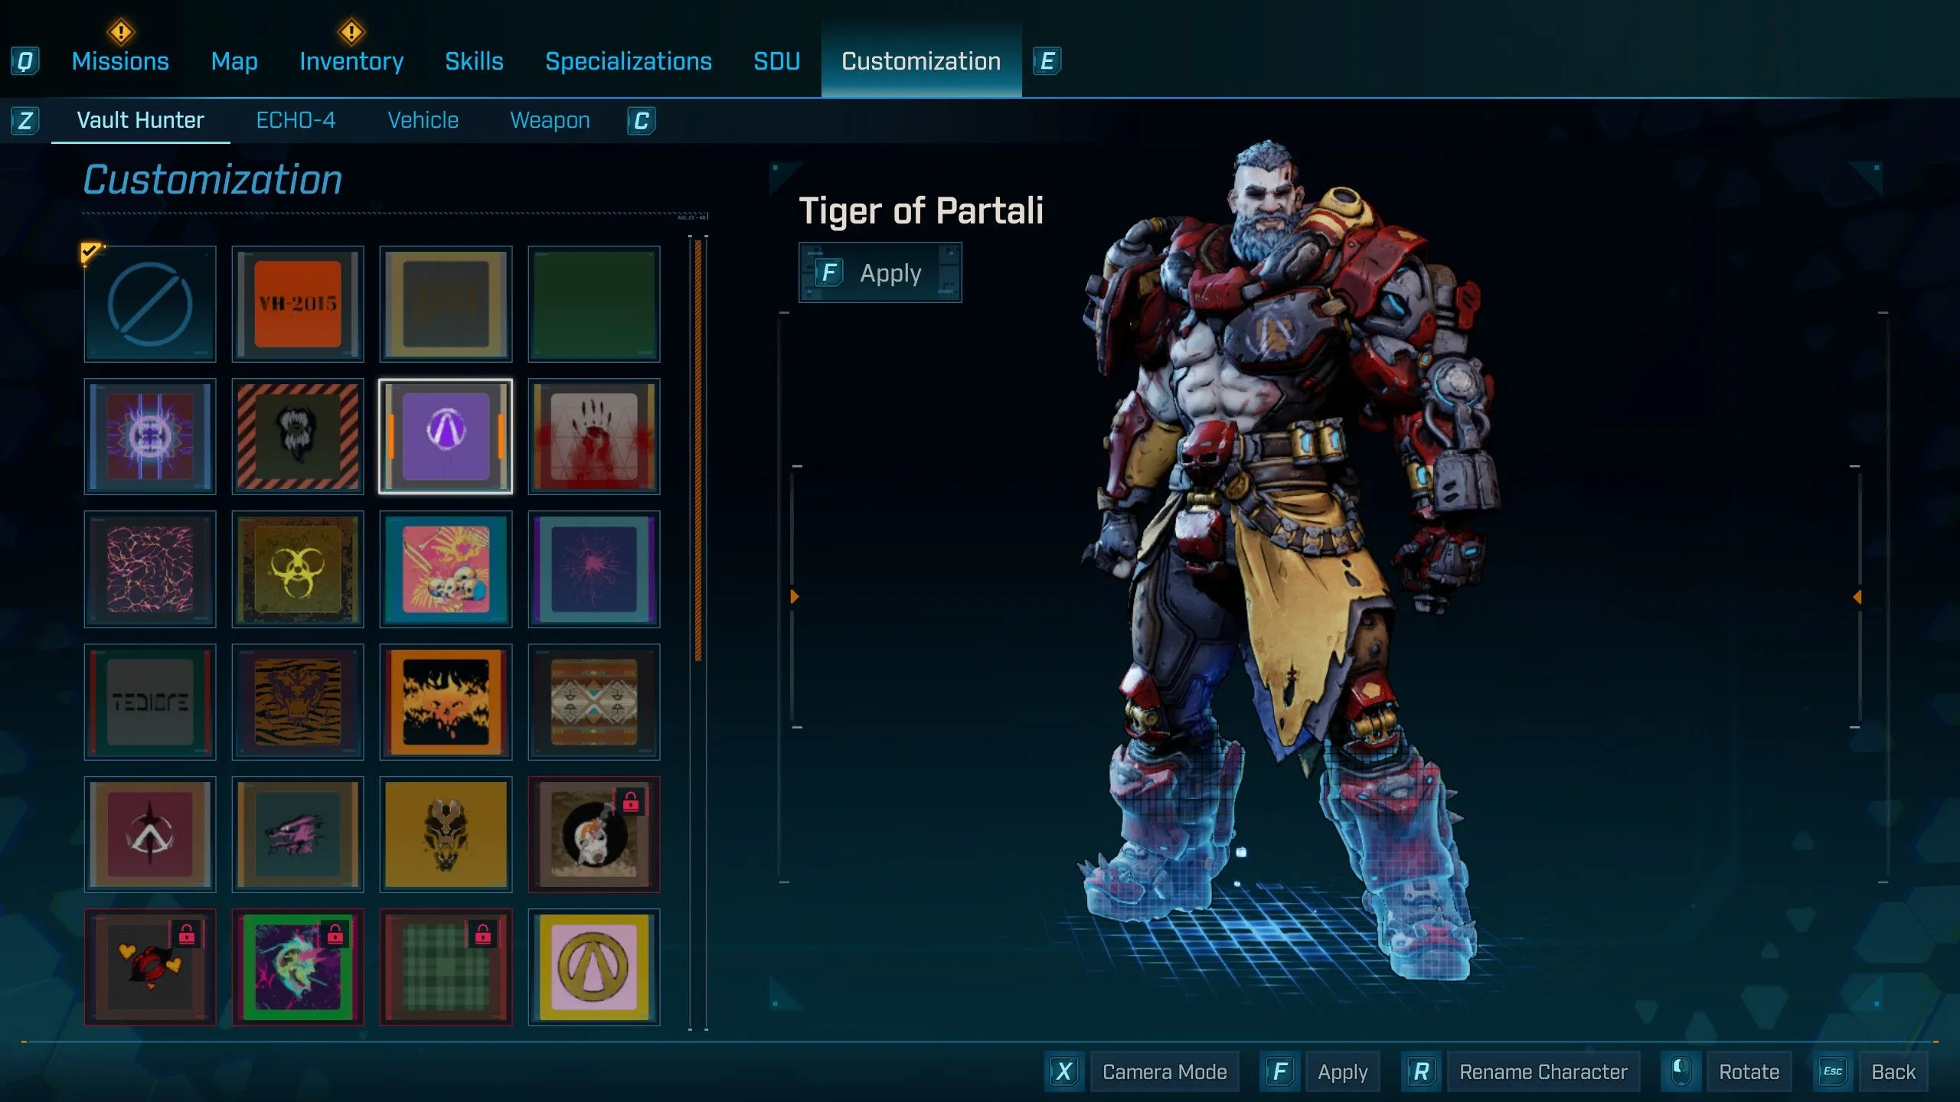This screenshot has width=1960, height=1102.
Task: Open the Weapon sub-tab
Action: (550, 120)
